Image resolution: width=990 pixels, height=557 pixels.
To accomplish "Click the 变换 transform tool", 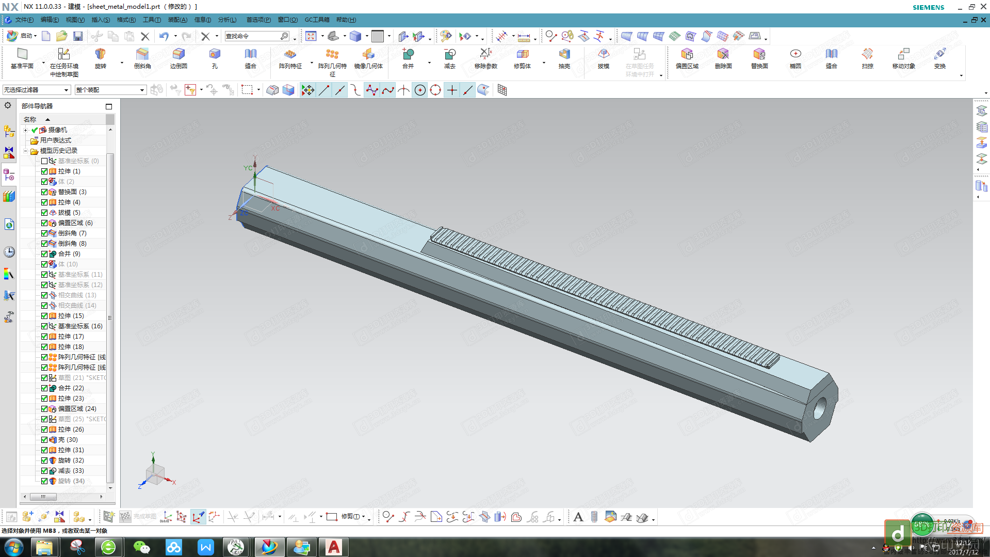I will [x=940, y=58].
